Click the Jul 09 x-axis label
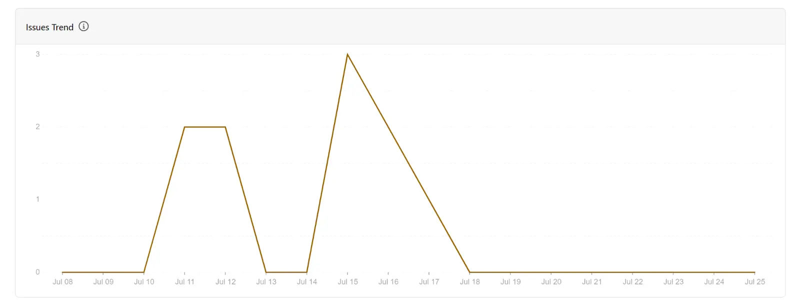800x305 pixels. [103, 282]
